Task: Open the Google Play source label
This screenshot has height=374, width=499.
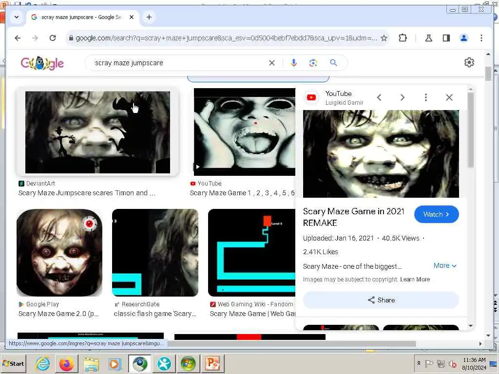Action: [39, 304]
